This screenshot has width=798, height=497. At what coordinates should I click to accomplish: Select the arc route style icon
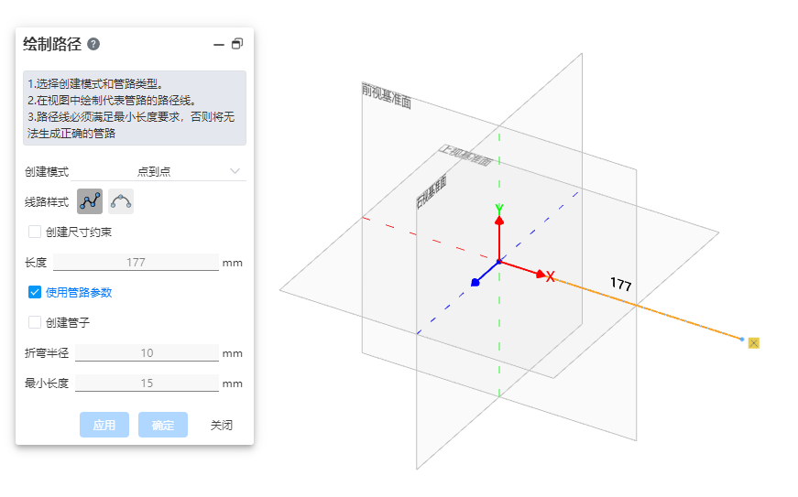tap(121, 201)
